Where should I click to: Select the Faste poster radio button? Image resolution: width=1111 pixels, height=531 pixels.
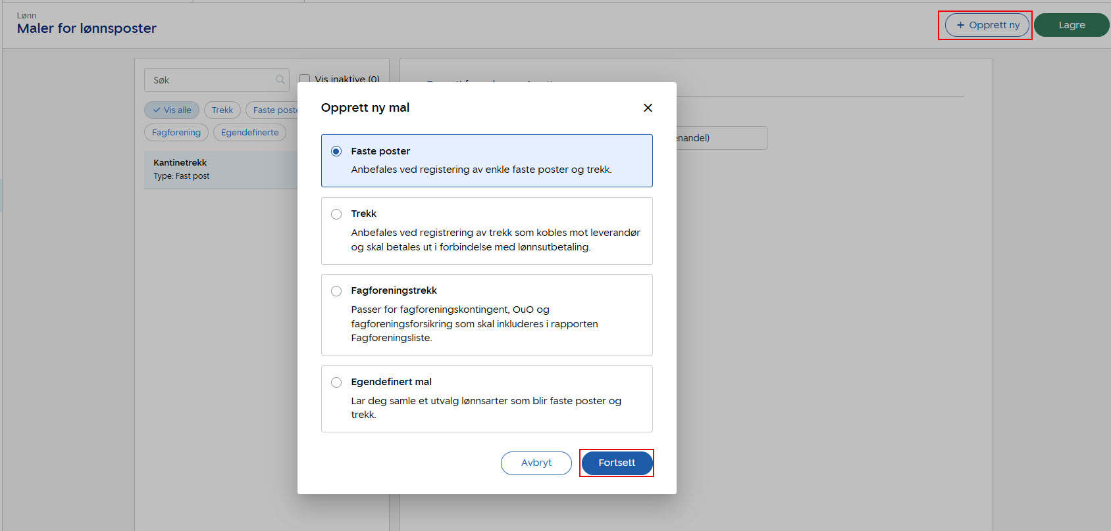pyautogui.click(x=336, y=151)
